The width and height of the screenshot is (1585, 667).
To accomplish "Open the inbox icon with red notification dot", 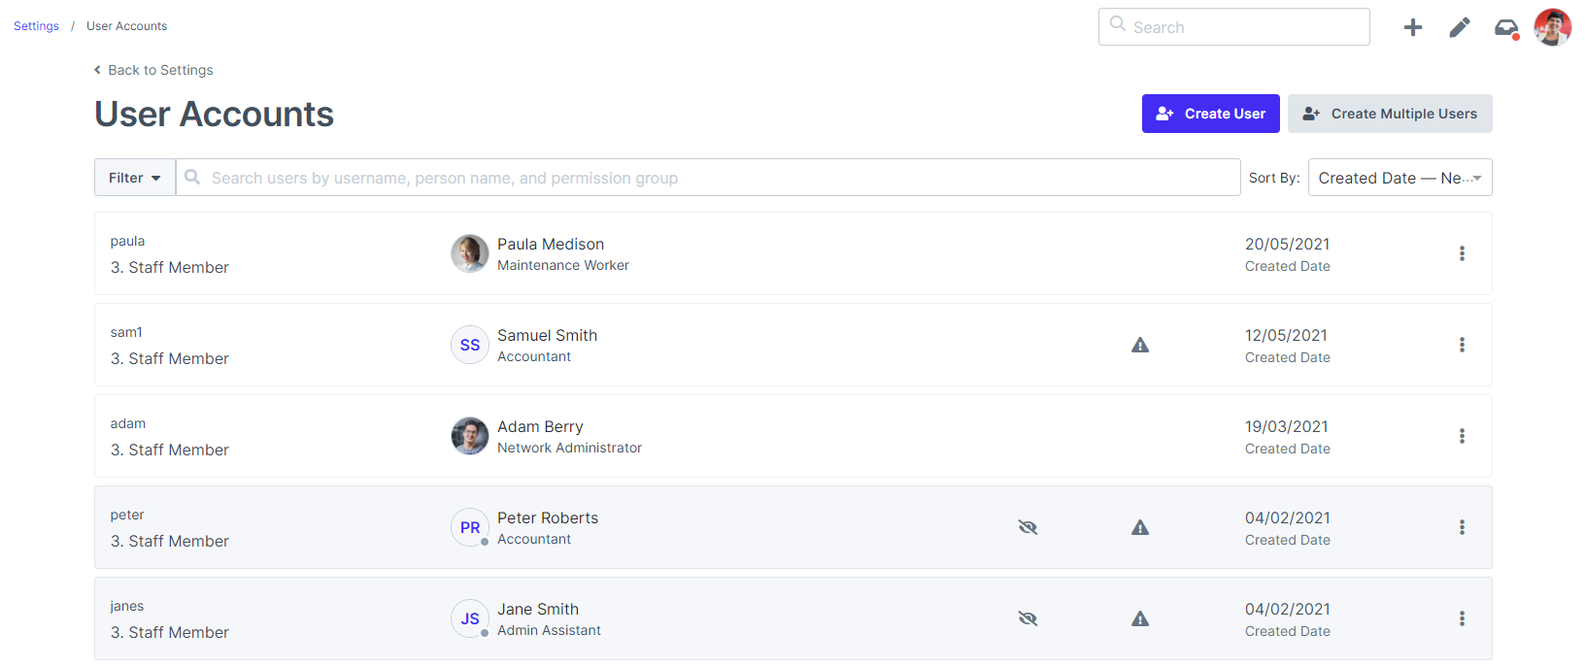I will tap(1505, 28).
